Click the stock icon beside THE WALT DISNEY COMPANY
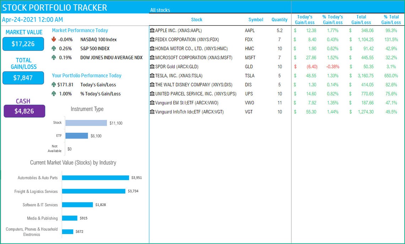Image resolution: width=405 pixels, height=244 pixels. pos(152,85)
